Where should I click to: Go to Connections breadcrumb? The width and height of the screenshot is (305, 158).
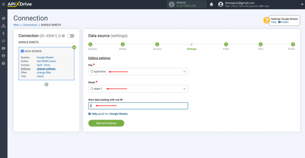tap(30, 25)
